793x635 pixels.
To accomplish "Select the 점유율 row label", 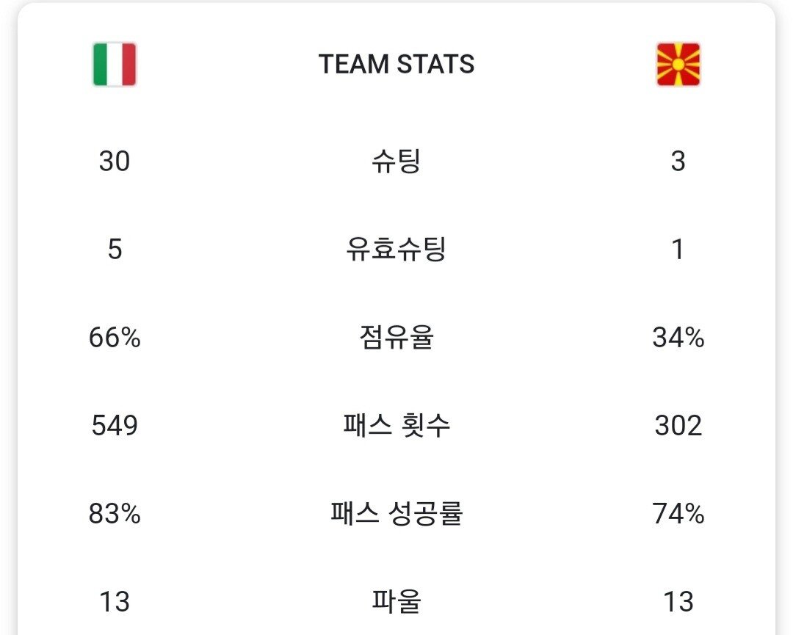I will [396, 337].
